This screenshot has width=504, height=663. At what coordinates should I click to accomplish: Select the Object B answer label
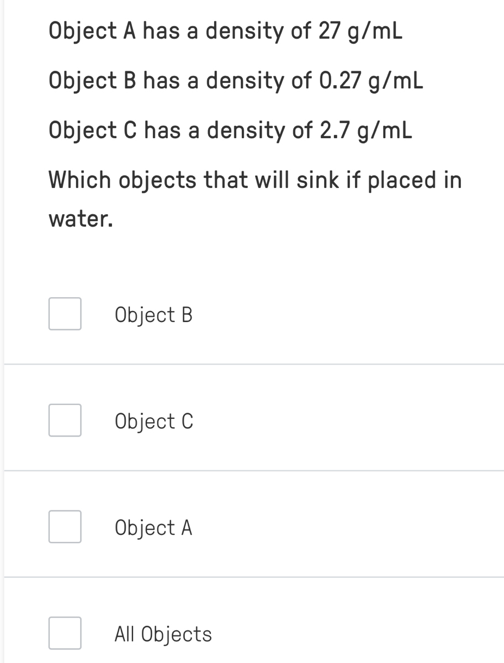[x=153, y=315]
